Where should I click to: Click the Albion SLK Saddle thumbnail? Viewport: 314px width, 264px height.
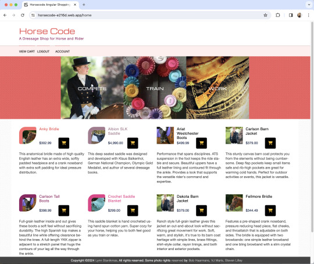[97, 135]
